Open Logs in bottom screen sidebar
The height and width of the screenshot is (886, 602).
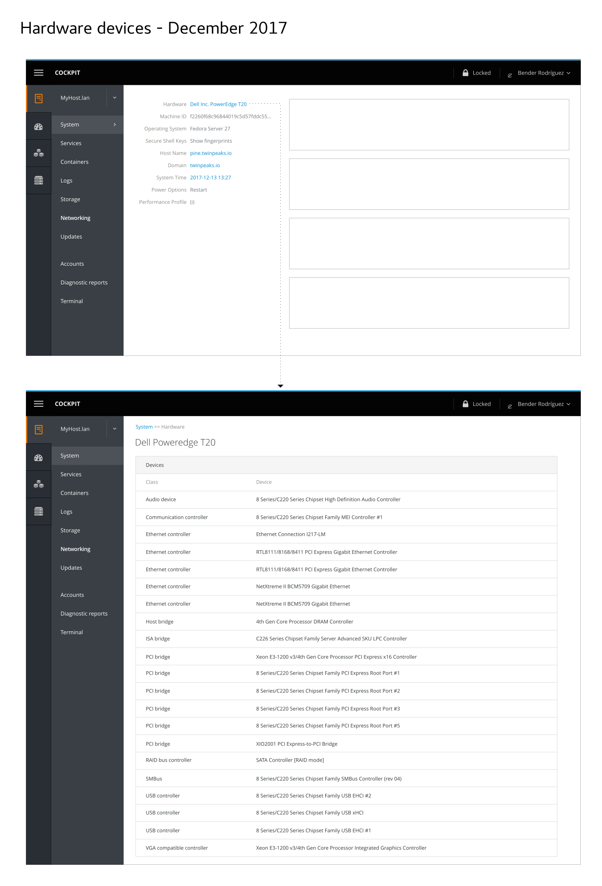click(66, 512)
